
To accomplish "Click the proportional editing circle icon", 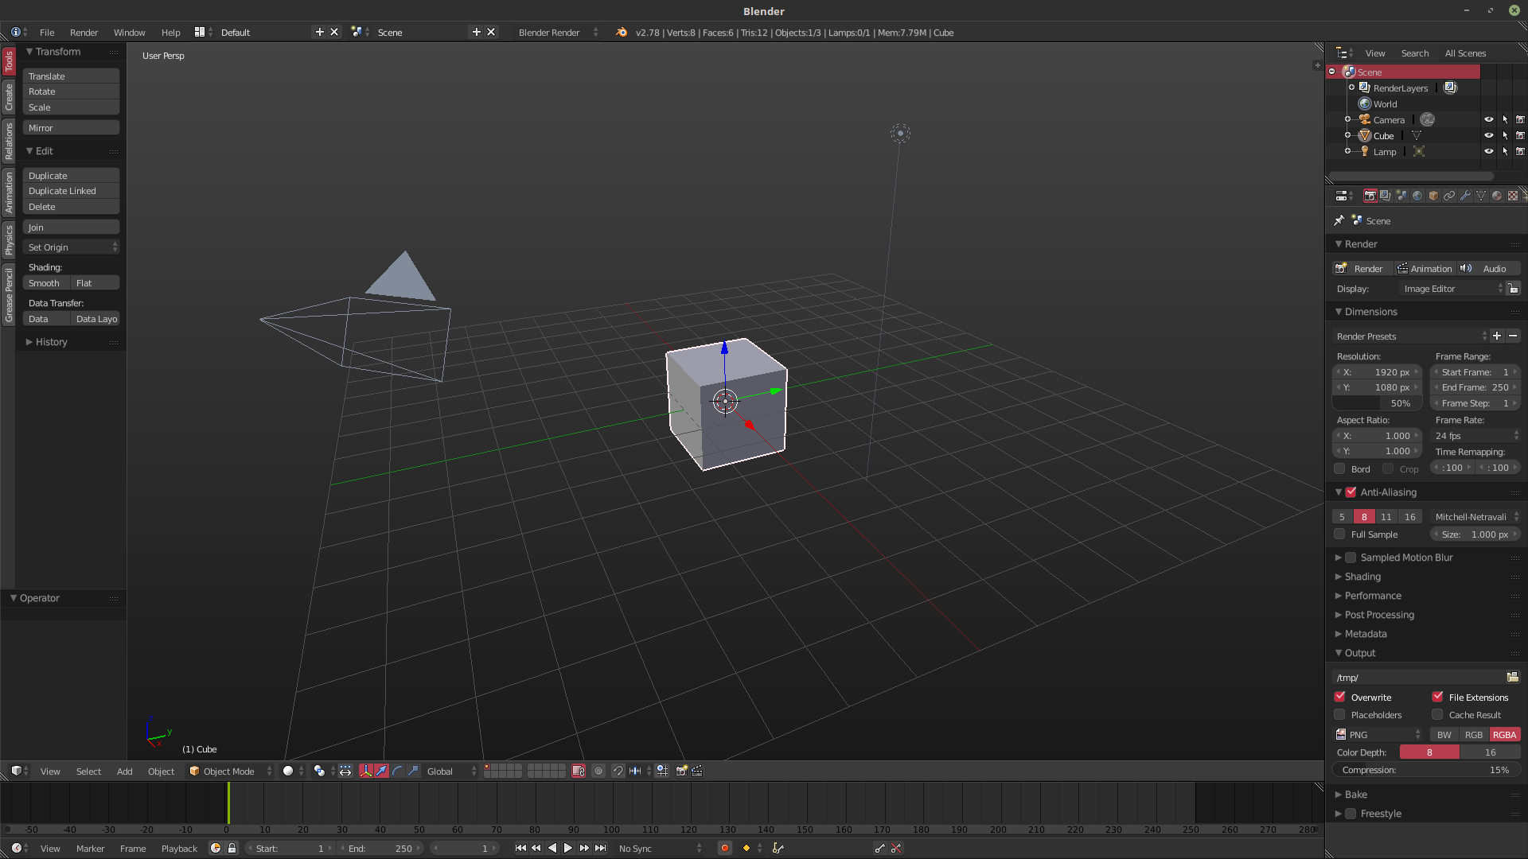I will pos(598,771).
